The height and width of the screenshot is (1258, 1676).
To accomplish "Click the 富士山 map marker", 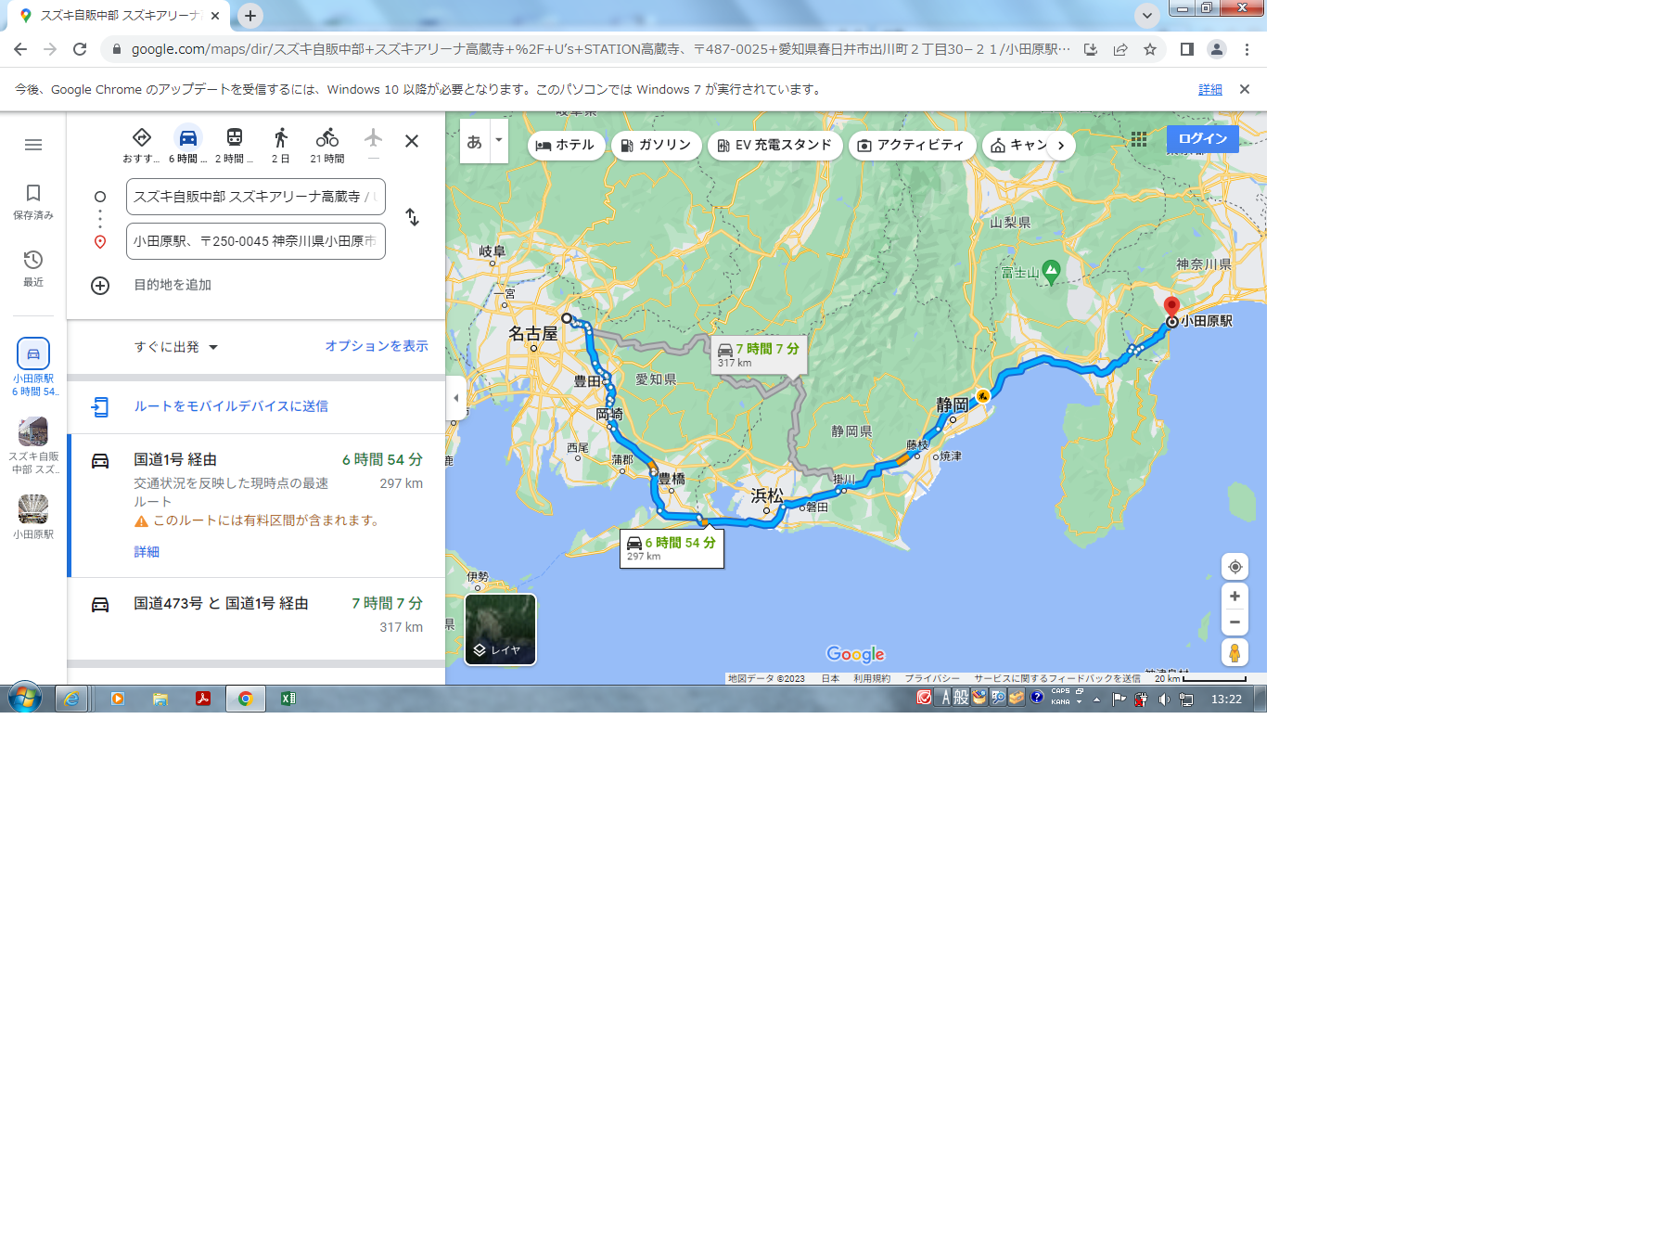I will click(x=1051, y=271).
